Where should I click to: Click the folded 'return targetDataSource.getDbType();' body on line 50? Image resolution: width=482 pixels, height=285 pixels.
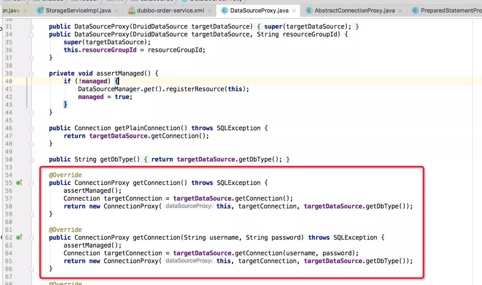click(217, 159)
